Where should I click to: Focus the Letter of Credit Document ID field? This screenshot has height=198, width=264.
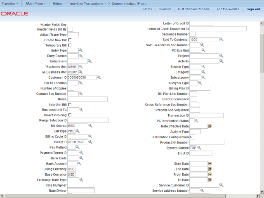coord(218,29)
